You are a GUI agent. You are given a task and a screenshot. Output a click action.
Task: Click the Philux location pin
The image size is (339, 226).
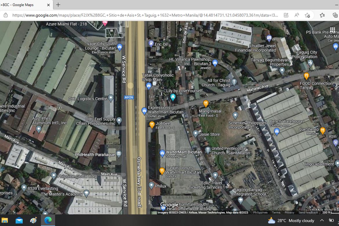[151, 185]
